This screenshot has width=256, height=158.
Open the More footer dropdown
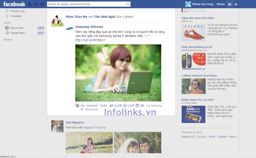pyautogui.click(x=233, y=137)
